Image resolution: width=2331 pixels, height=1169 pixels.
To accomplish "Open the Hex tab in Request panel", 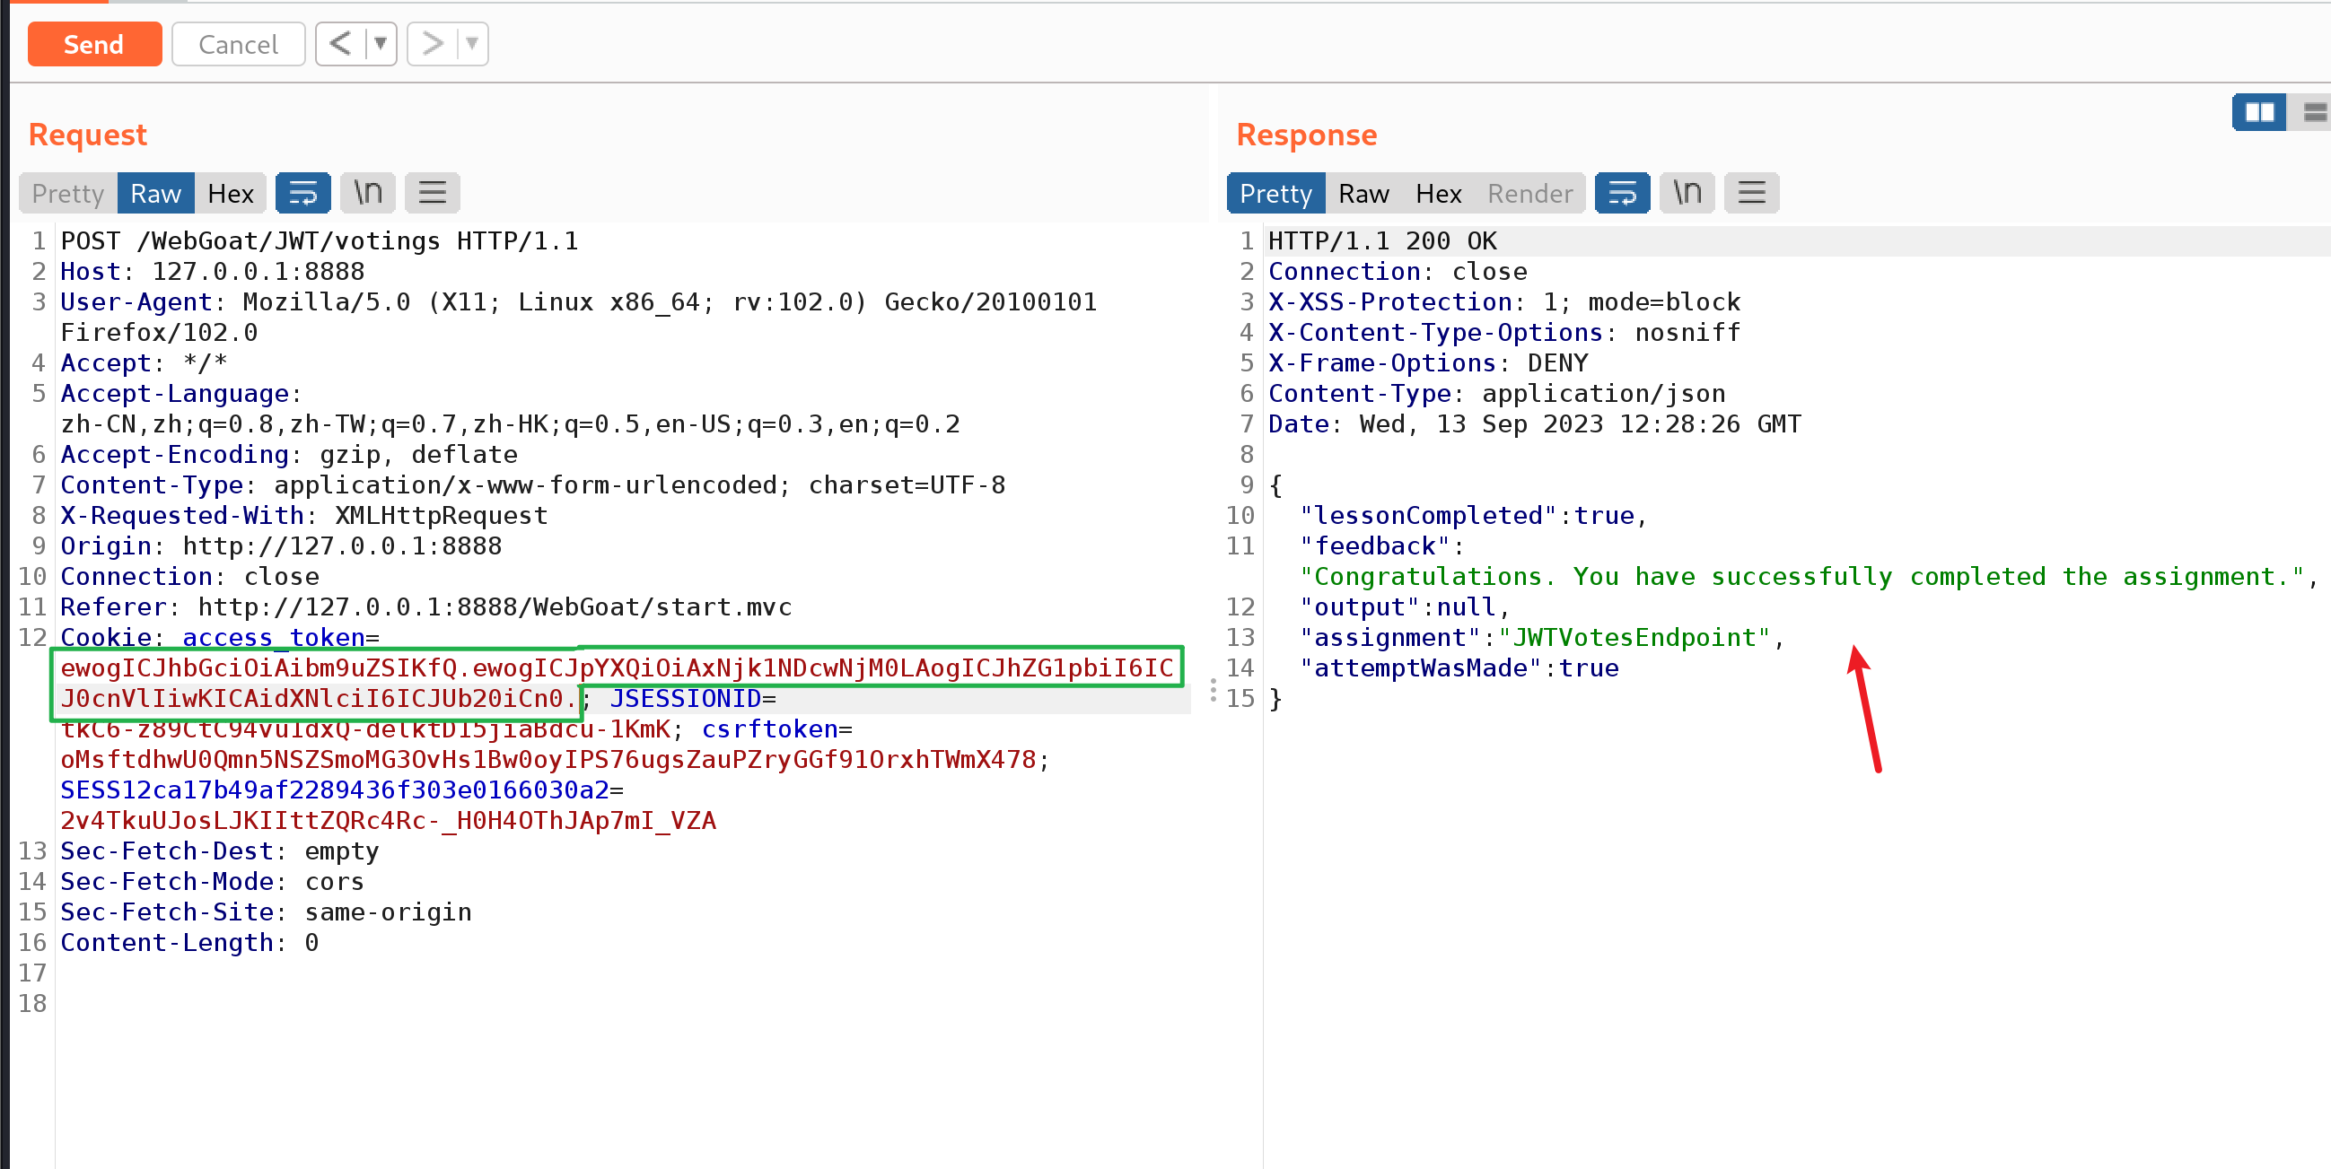I will 231,193.
